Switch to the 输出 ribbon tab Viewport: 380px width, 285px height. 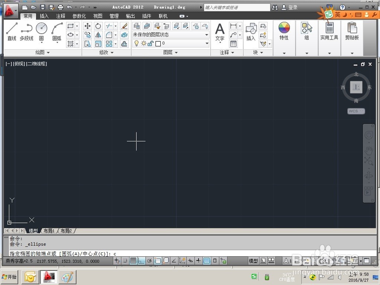130,16
